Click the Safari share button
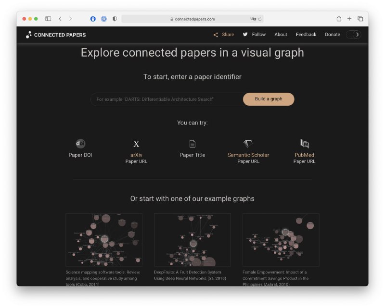Screen dimensions: 385x308 339,18
